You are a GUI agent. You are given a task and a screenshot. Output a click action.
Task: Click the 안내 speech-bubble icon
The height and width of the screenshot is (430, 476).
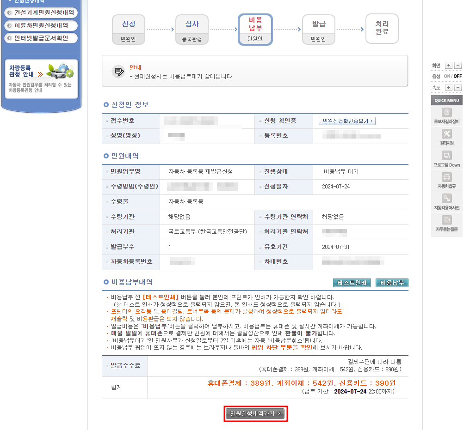click(x=118, y=71)
